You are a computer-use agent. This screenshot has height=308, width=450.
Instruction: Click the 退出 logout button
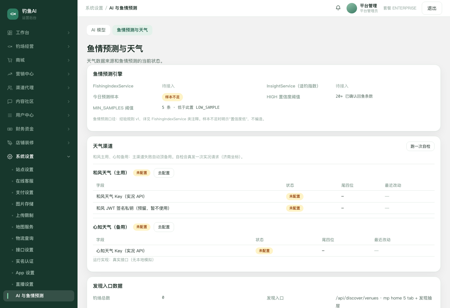click(x=432, y=8)
